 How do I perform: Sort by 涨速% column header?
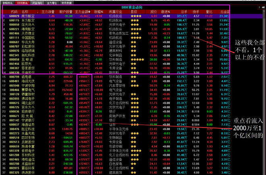[x=165, y=12]
